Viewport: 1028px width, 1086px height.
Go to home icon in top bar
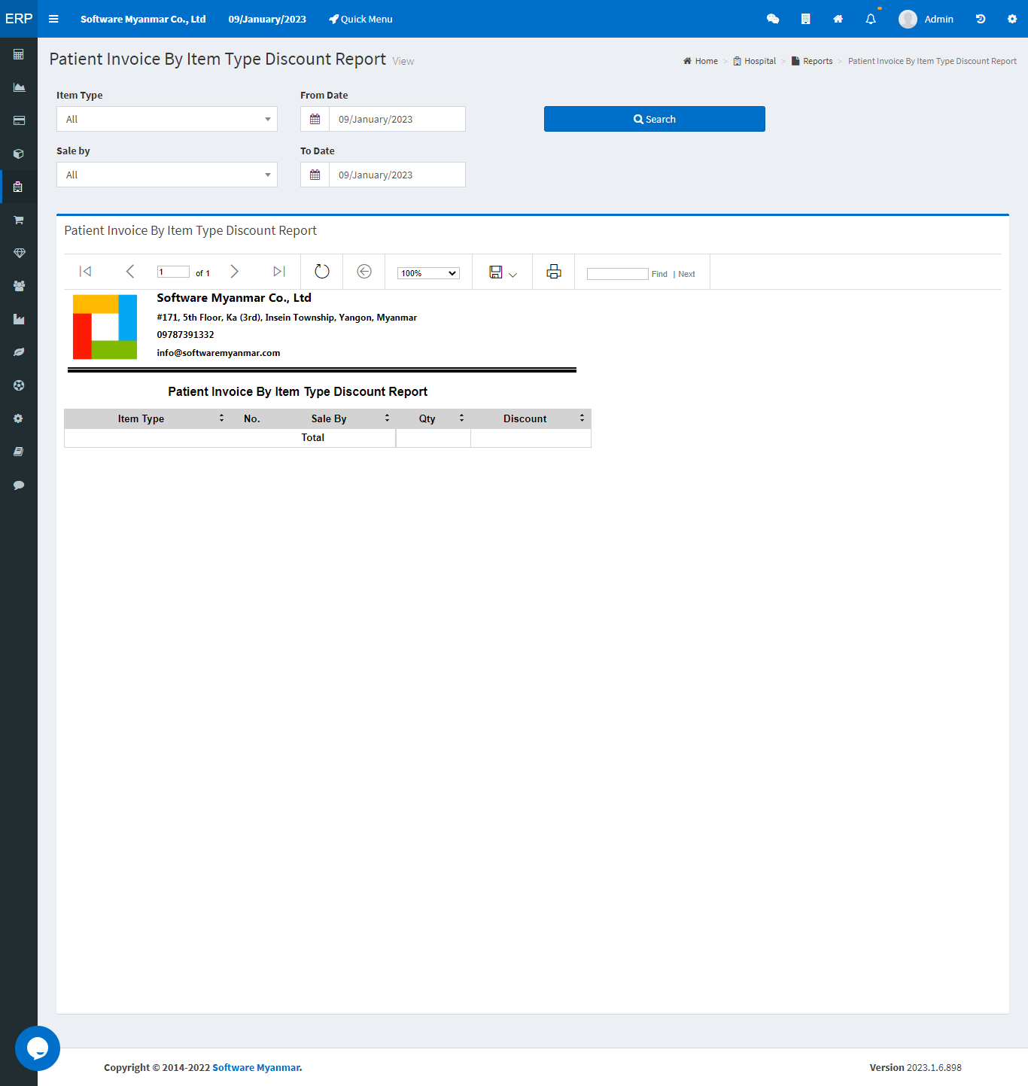(838, 19)
